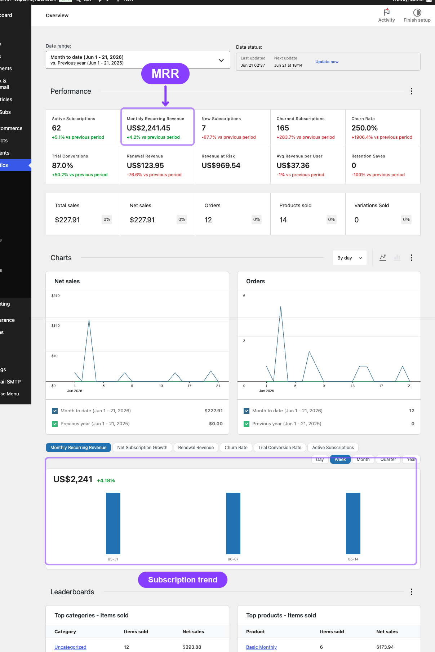
Task: Open the Charts section three-dot menu
Action: click(411, 258)
